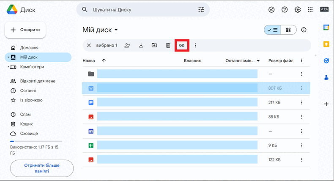This screenshot has width=334, height=181.
Task: Select the folder row icon
Action: (x=91, y=74)
